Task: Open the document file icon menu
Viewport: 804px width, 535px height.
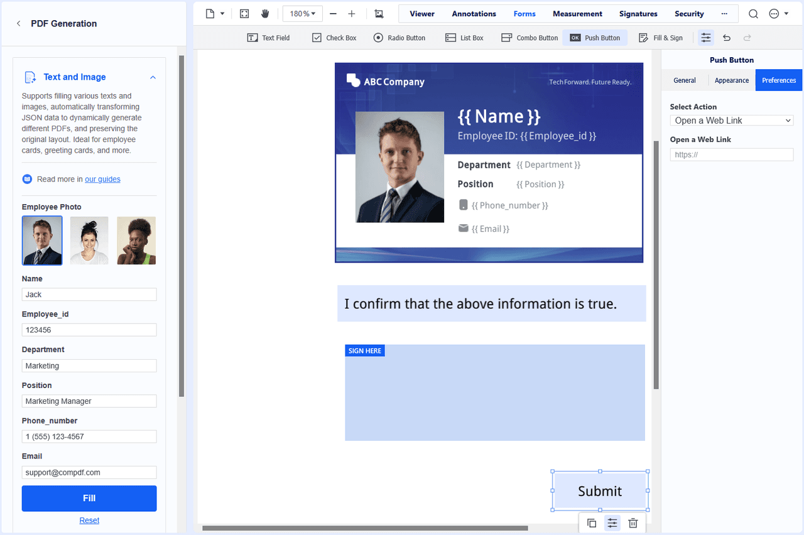Action: click(x=210, y=14)
